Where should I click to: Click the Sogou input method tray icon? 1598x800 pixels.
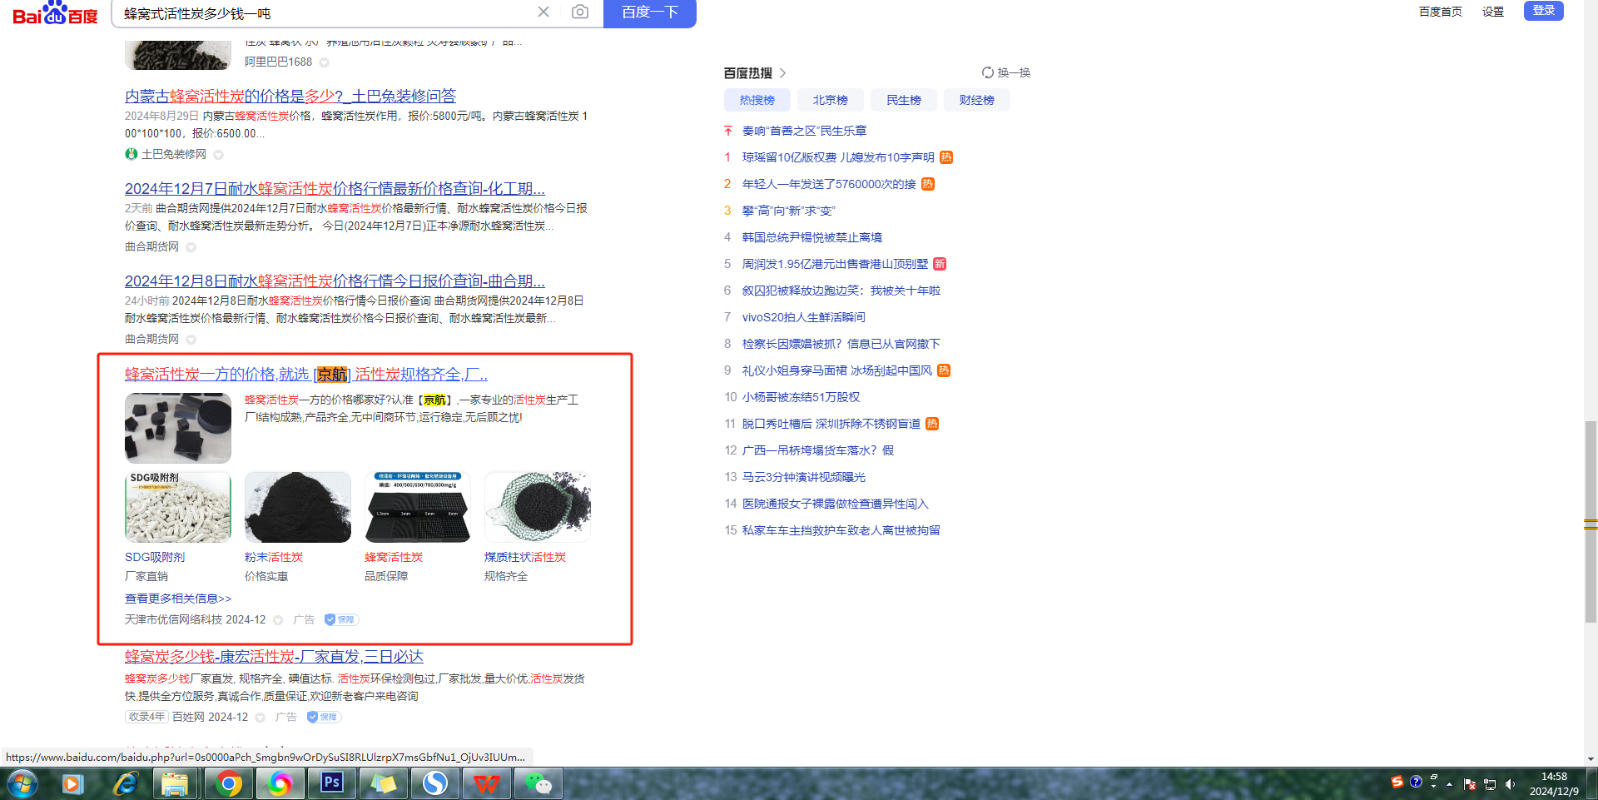point(1397,782)
